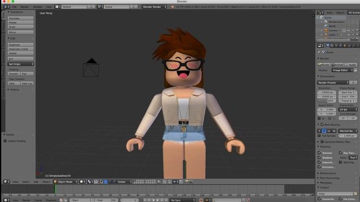
Task: Enable the Full Sample checkbox
Action: [319, 136]
